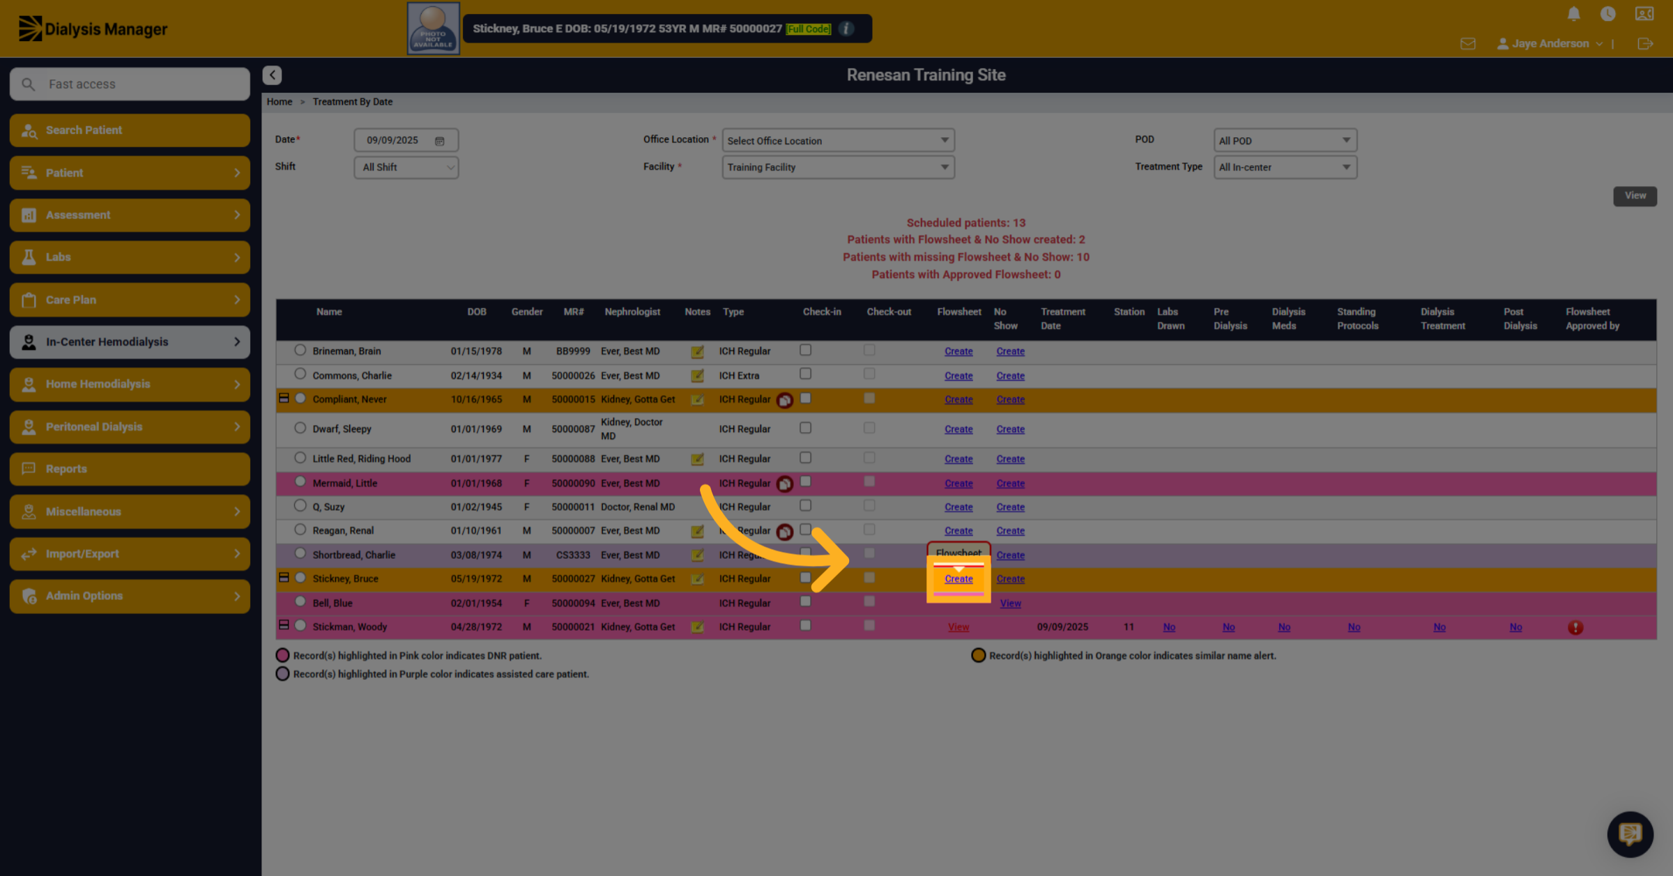The width and height of the screenshot is (1673, 876).
Task: Open Jaye Anderson user menu
Action: point(1549,43)
